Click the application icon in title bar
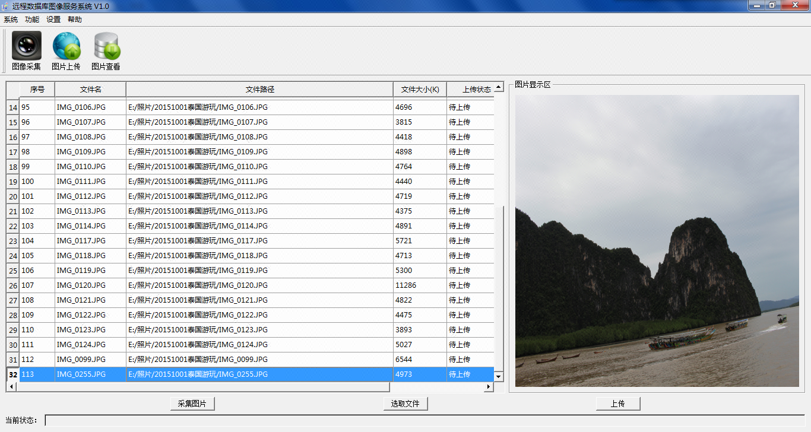 (5, 6)
